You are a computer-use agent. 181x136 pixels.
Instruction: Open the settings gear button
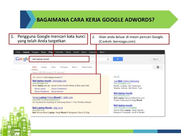(158, 67)
